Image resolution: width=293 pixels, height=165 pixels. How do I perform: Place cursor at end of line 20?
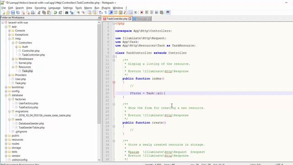tap(165, 93)
